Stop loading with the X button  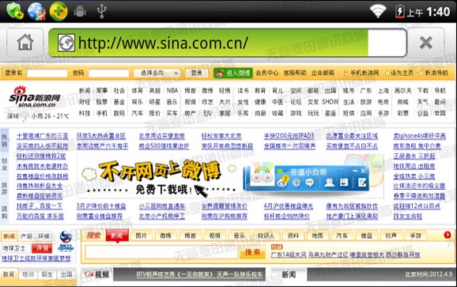(426, 43)
